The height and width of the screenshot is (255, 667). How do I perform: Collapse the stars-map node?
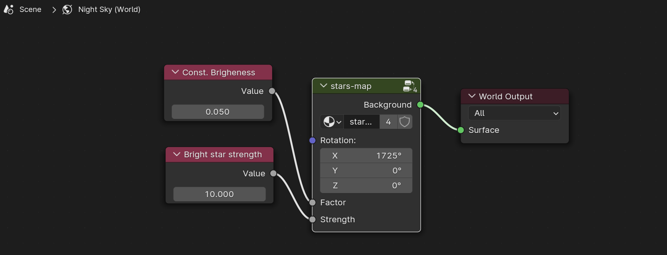point(324,86)
